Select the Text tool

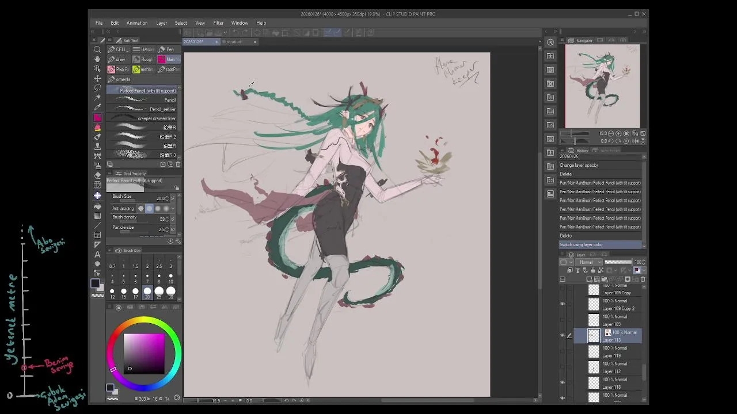pyautogui.click(x=97, y=254)
